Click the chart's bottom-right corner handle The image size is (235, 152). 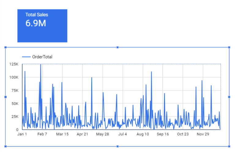229,146
